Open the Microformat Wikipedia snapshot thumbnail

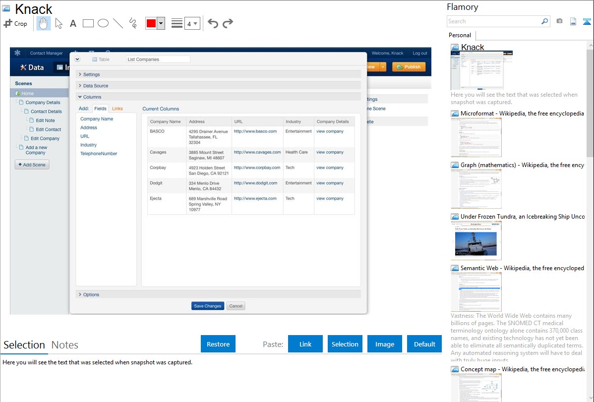click(476, 137)
